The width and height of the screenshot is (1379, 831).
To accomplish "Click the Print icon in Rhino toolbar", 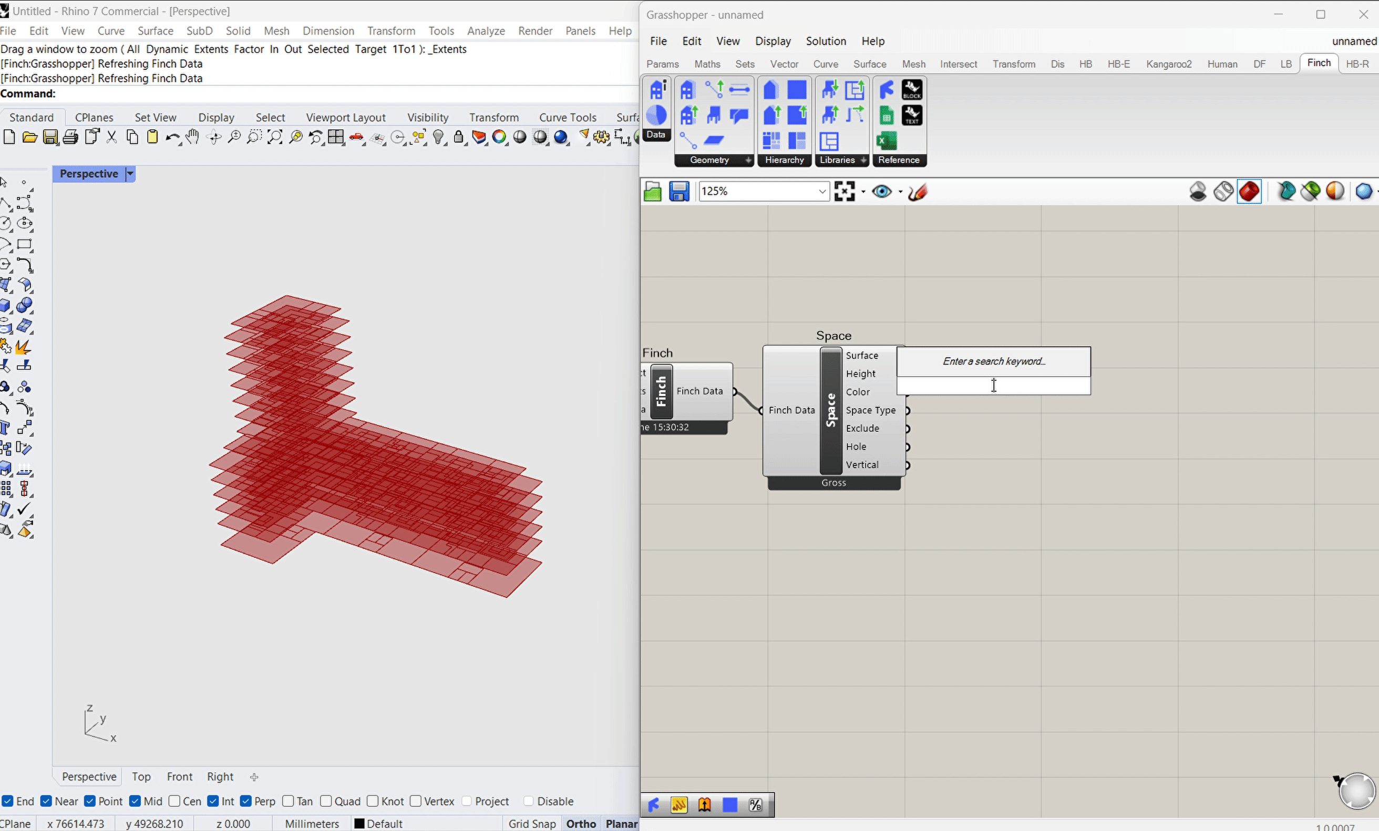I will (x=70, y=137).
